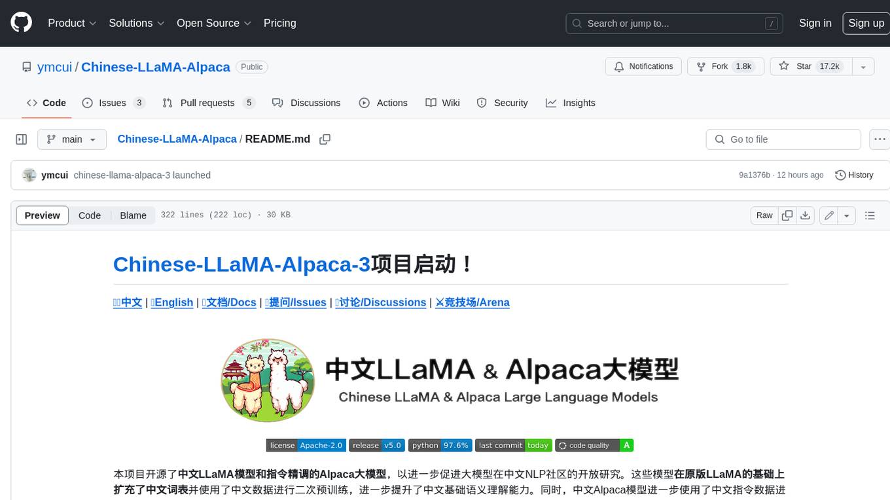Select the Preview view
890x500 pixels.
click(43, 215)
